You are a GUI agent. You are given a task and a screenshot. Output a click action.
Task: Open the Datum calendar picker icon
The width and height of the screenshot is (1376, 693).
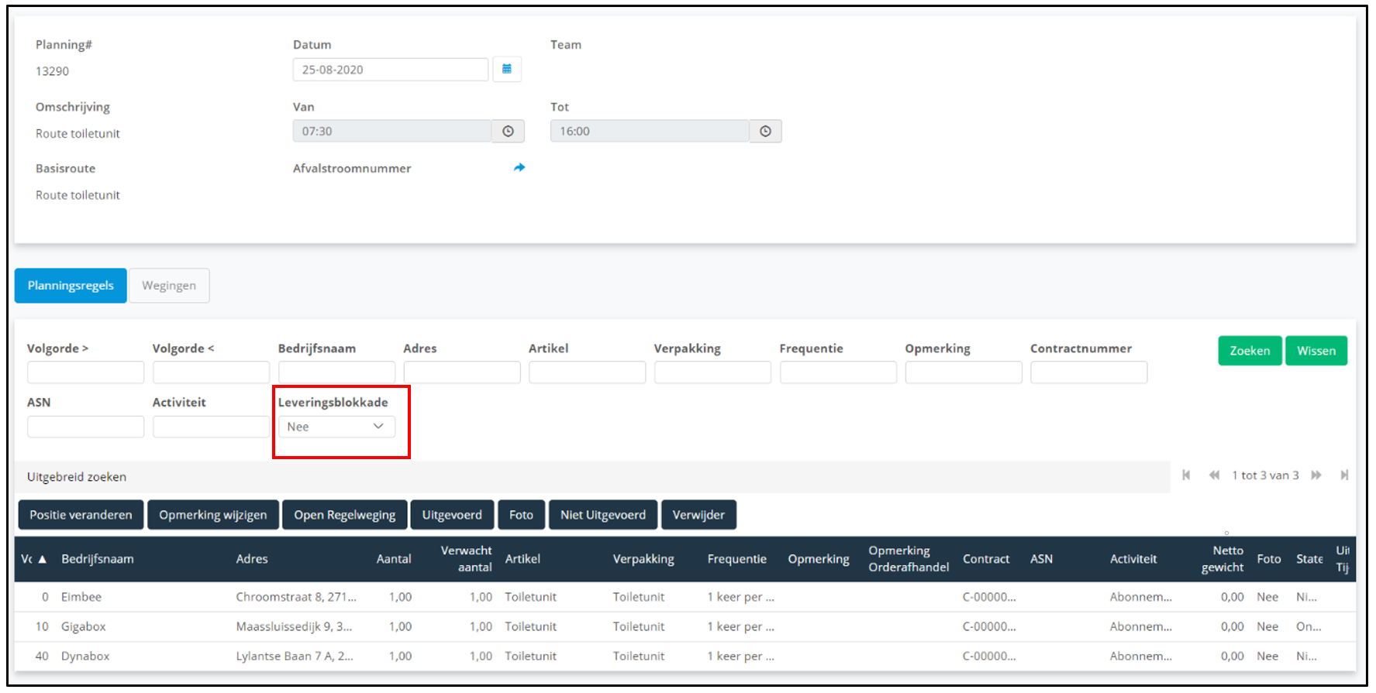[507, 69]
